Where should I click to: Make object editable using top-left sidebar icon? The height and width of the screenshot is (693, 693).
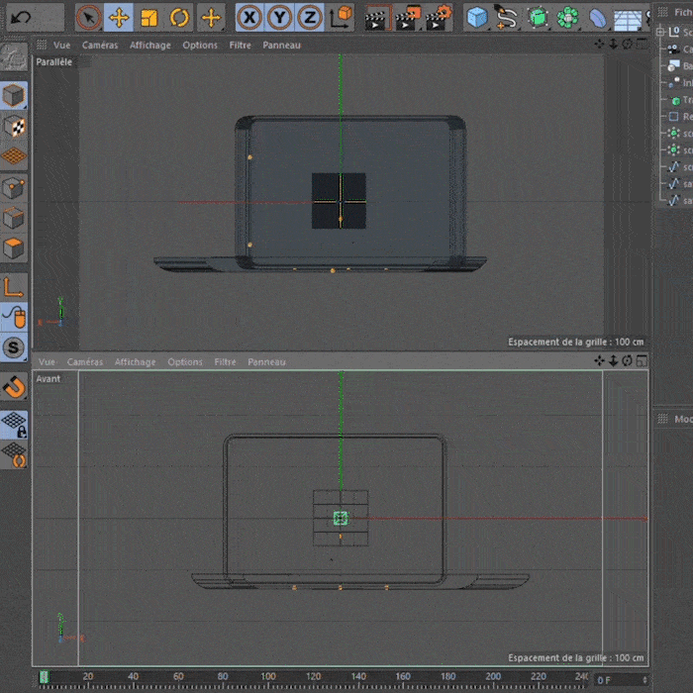point(13,56)
